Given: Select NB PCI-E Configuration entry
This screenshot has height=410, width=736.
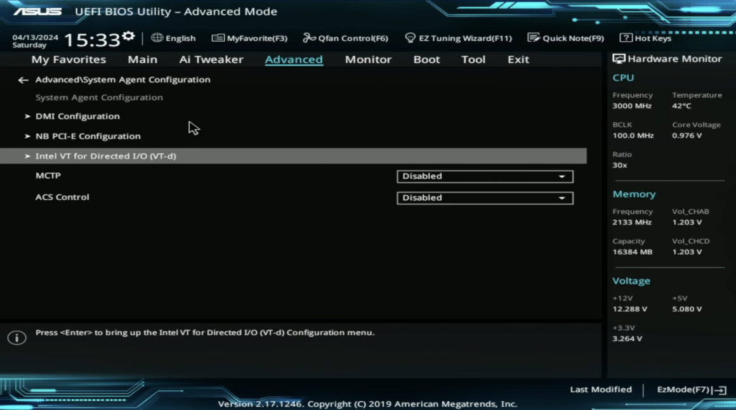Looking at the screenshot, I should click(88, 136).
